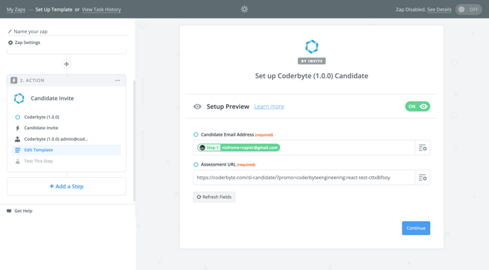
Task: Click the Candidate Email Address field
Action: [304, 148]
